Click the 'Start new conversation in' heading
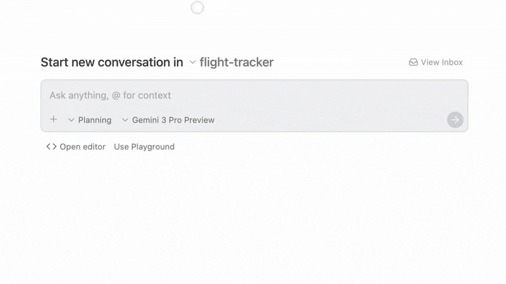 pyautogui.click(x=111, y=62)
